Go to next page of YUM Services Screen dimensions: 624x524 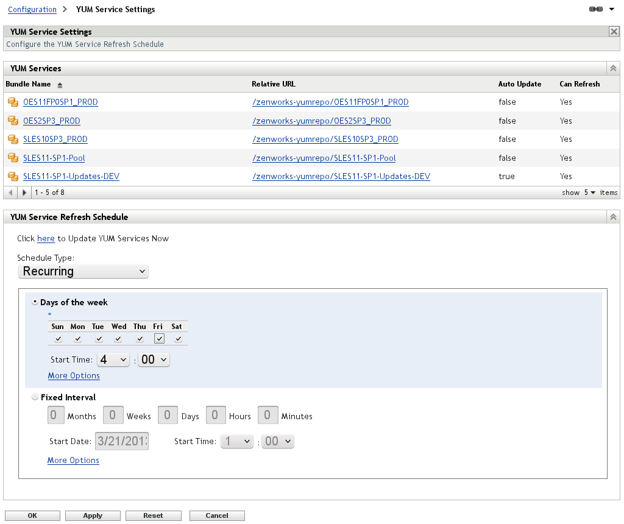24,193
